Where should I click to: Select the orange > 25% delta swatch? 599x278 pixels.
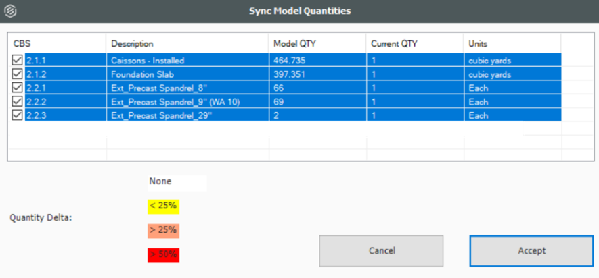[x=163, y=230]
